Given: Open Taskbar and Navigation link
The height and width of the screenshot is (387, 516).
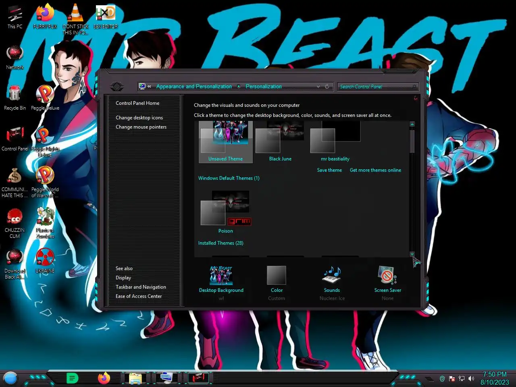Looking at the screenshot, I should [x=141, y=287].
